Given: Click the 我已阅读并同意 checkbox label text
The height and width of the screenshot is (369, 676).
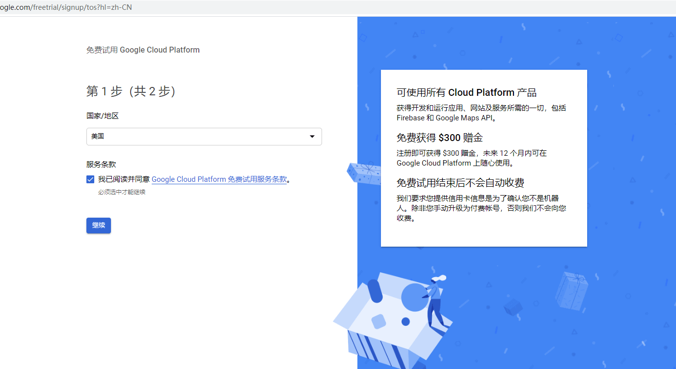Looking at the screenshot, I should [x=124, y=179].
